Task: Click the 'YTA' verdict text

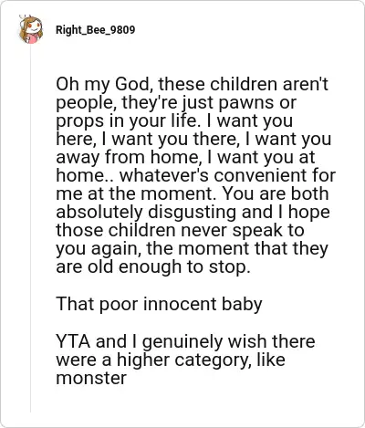Action: (x=73, y=341)
